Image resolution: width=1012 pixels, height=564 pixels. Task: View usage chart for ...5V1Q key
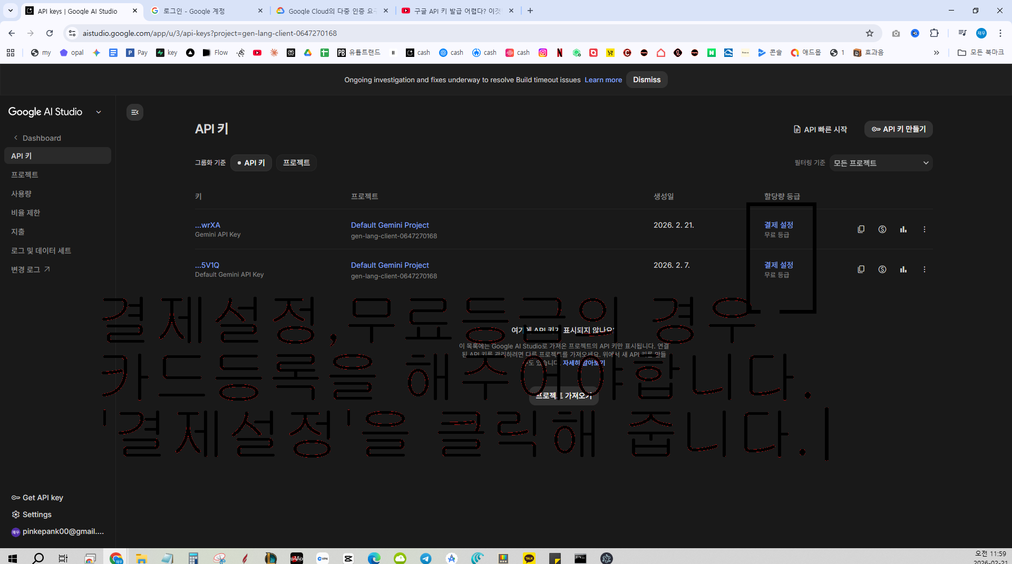[x=903, y=269]
